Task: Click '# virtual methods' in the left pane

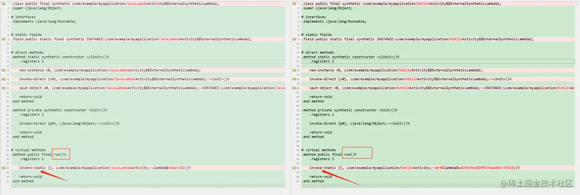Action: (29, 150)
